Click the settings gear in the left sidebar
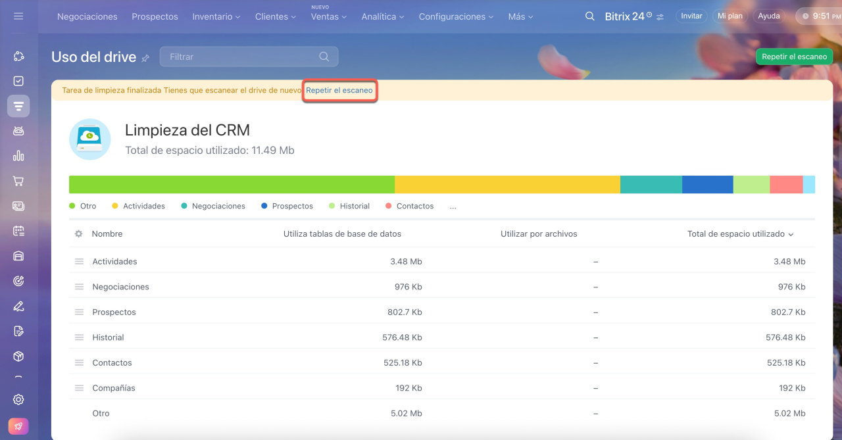The image size is (842, 440). [18, 399]
